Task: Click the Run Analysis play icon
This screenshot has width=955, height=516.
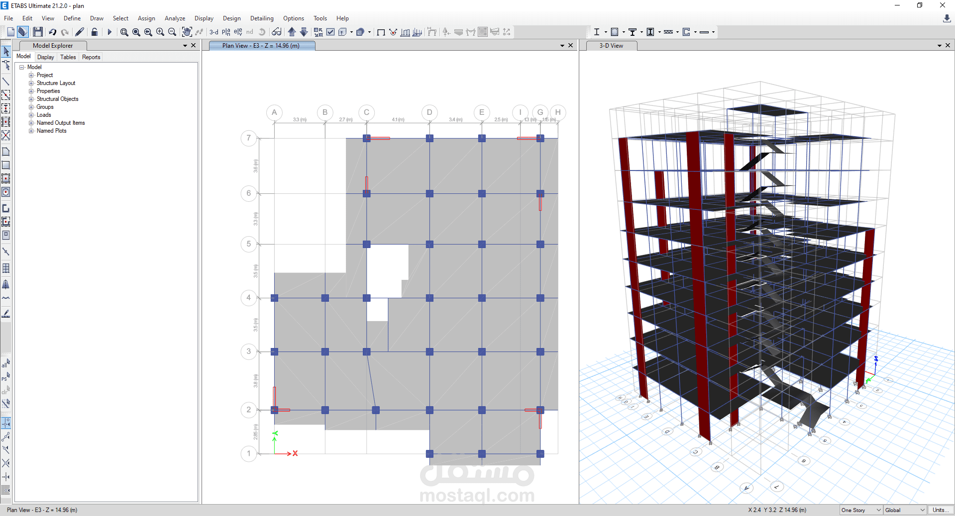Action: click(x=109, y=32)
